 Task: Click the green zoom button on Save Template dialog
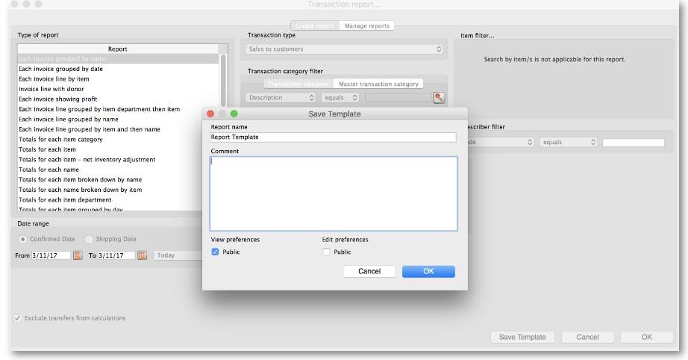coord(234,114)
